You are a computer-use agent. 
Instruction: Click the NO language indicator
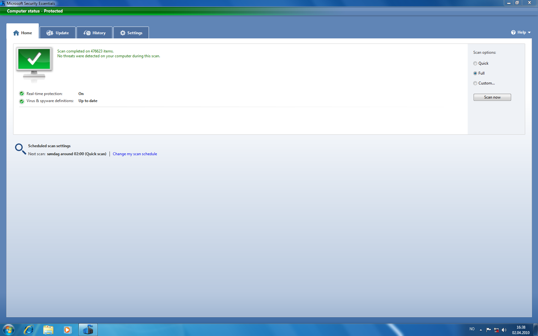click(472, 329)
